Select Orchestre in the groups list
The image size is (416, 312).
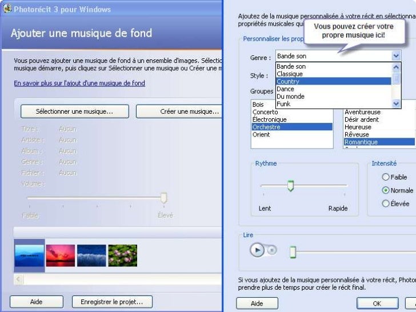(292, 127)
